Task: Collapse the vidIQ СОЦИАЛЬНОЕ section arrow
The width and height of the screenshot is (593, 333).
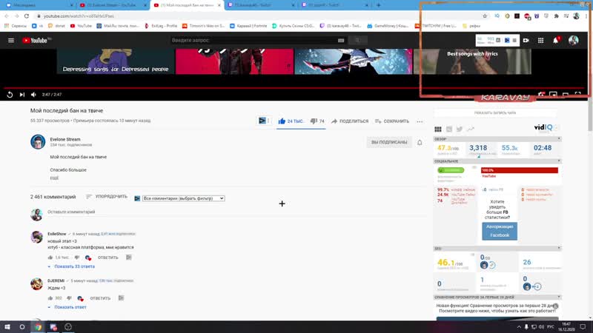Action: 559,161
